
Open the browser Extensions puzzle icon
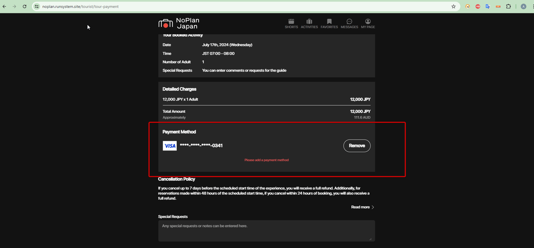pyautogui.click(x=508, y=7)
